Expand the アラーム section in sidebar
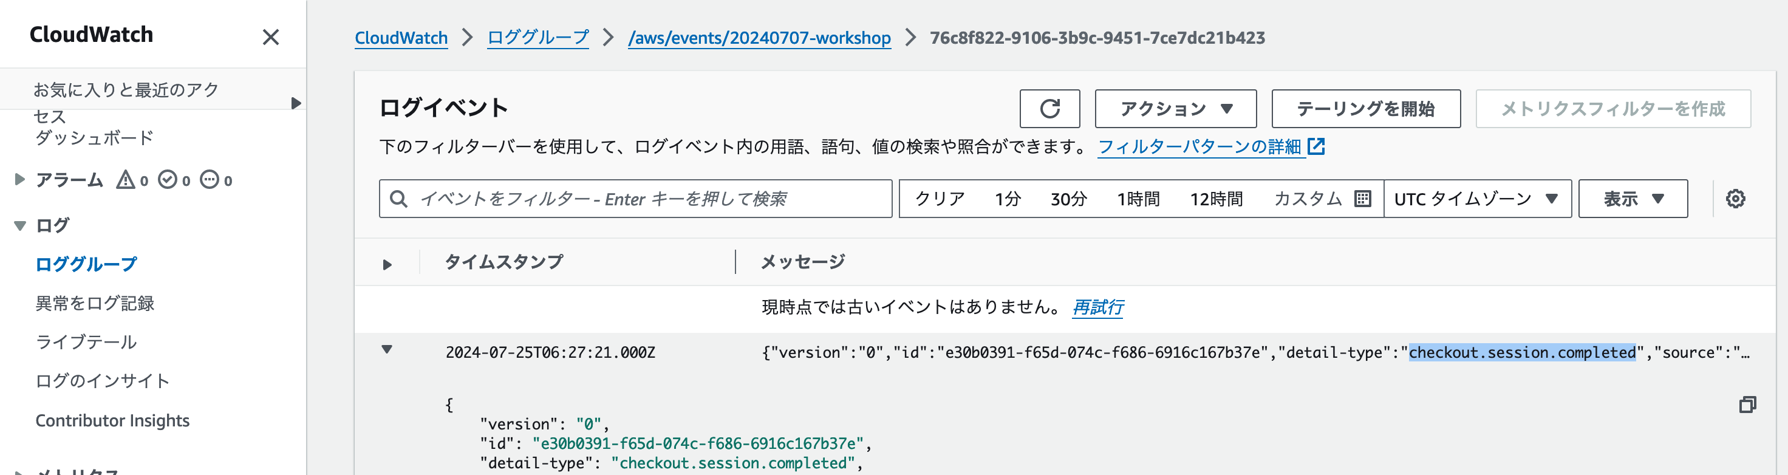 click(x=20, y=179)
